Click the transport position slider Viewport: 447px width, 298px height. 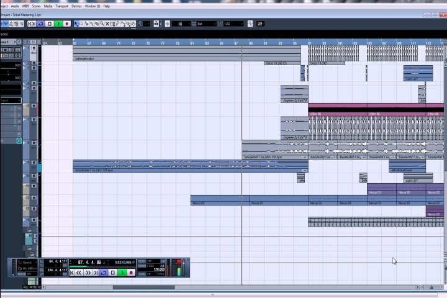coord(102,266)
